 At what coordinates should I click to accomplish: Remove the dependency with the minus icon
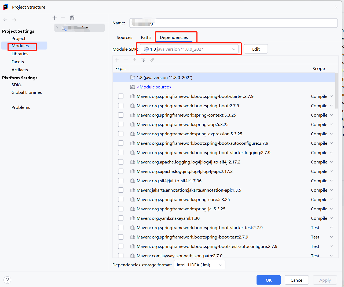point(126,60)
